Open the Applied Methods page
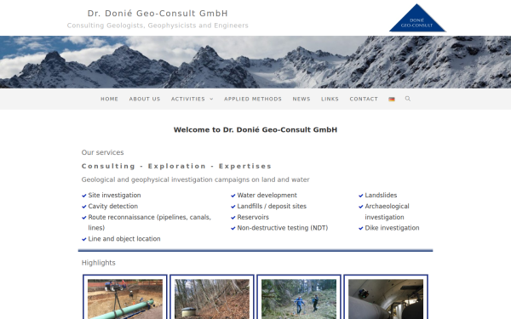511x319 pixels. click(x=253, y=99)
